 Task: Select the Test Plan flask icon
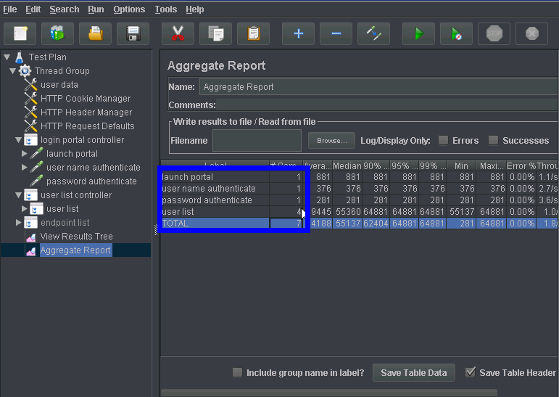click(x=20, y=57)
